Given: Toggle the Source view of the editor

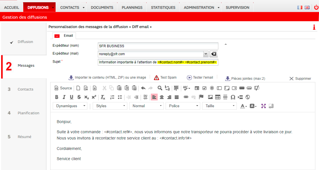Looking at the screenshot, I should click(63, 88).
